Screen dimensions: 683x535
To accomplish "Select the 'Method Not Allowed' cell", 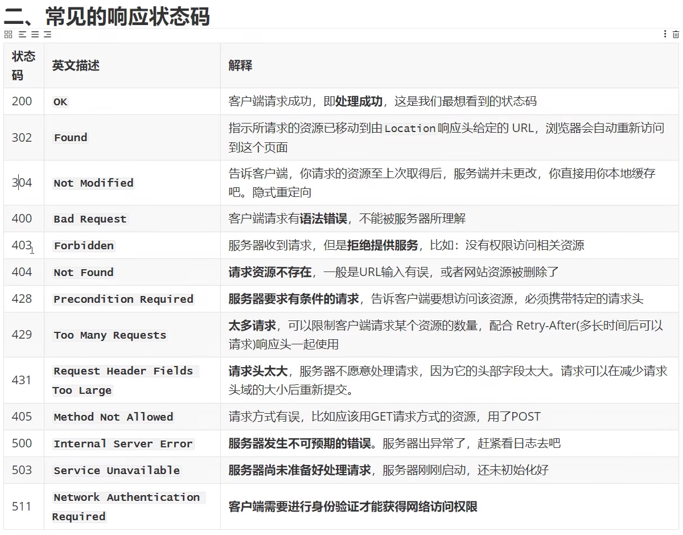I will [x=113, y=417].
